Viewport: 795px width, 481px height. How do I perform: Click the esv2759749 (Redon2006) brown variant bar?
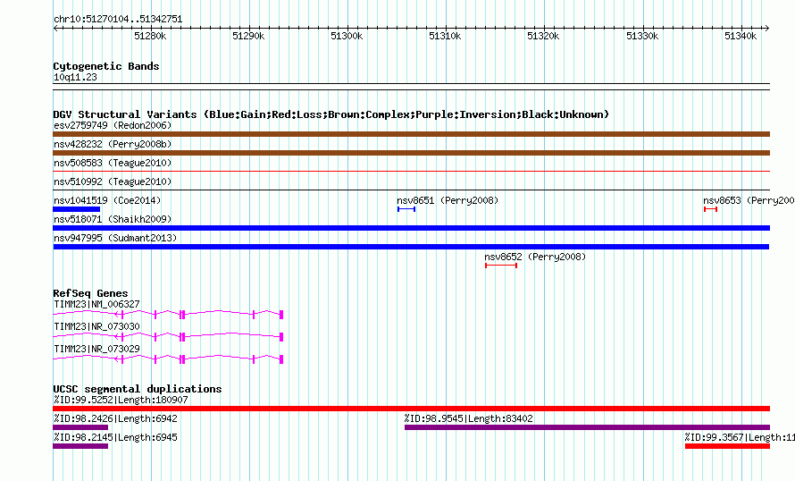tap(411, 134)
